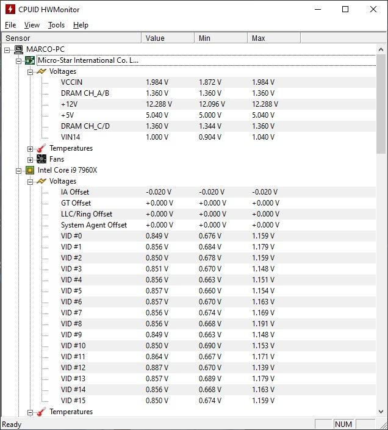Viewport: 388px width, 430px height.
Task: Open the File menu
Action: (x=10, y=25)
